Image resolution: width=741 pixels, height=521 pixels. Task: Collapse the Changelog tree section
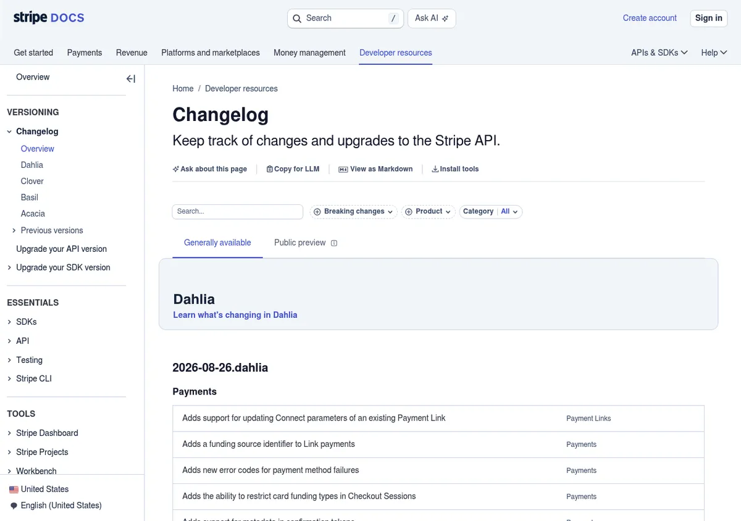pos(9,131)
